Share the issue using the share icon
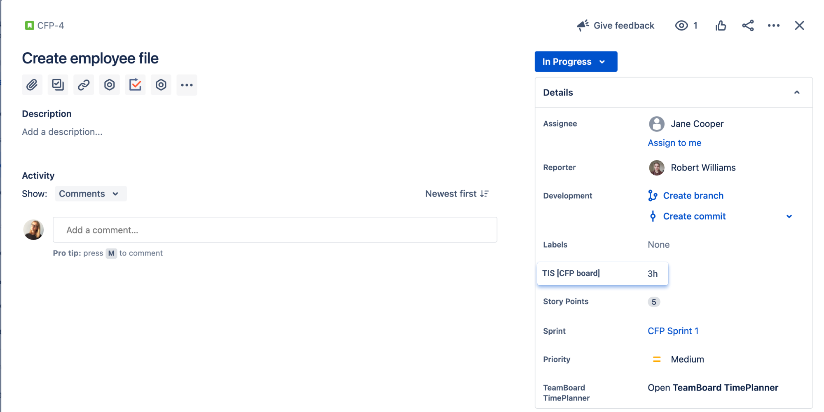The width and height of the screenshot is (824, 412). tap(748, 25)
